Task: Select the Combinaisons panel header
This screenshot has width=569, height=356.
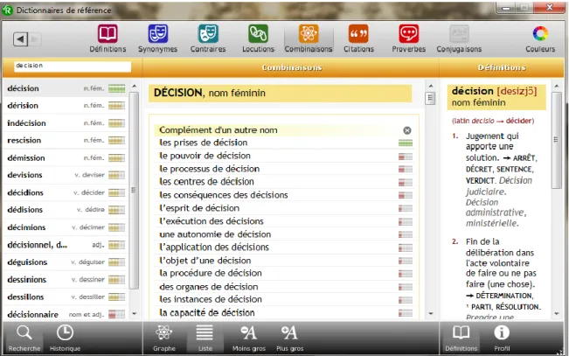Action: [292, 67]
